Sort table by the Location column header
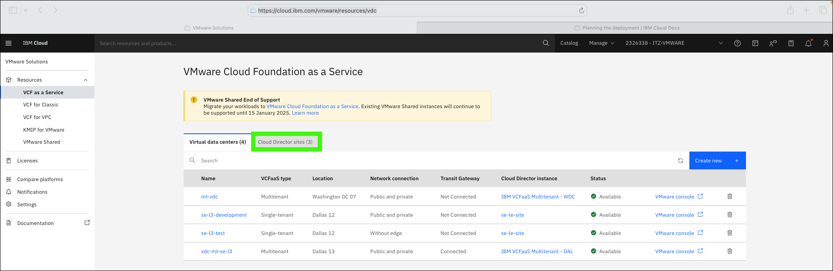This screenshot has height=271, width=833. [x=322, y=178]
